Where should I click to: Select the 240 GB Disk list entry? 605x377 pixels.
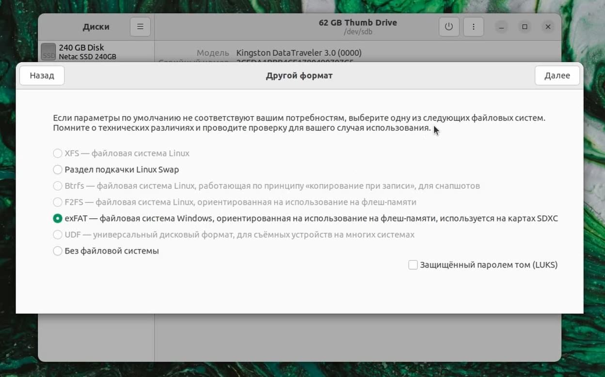(x=96, y=51)
